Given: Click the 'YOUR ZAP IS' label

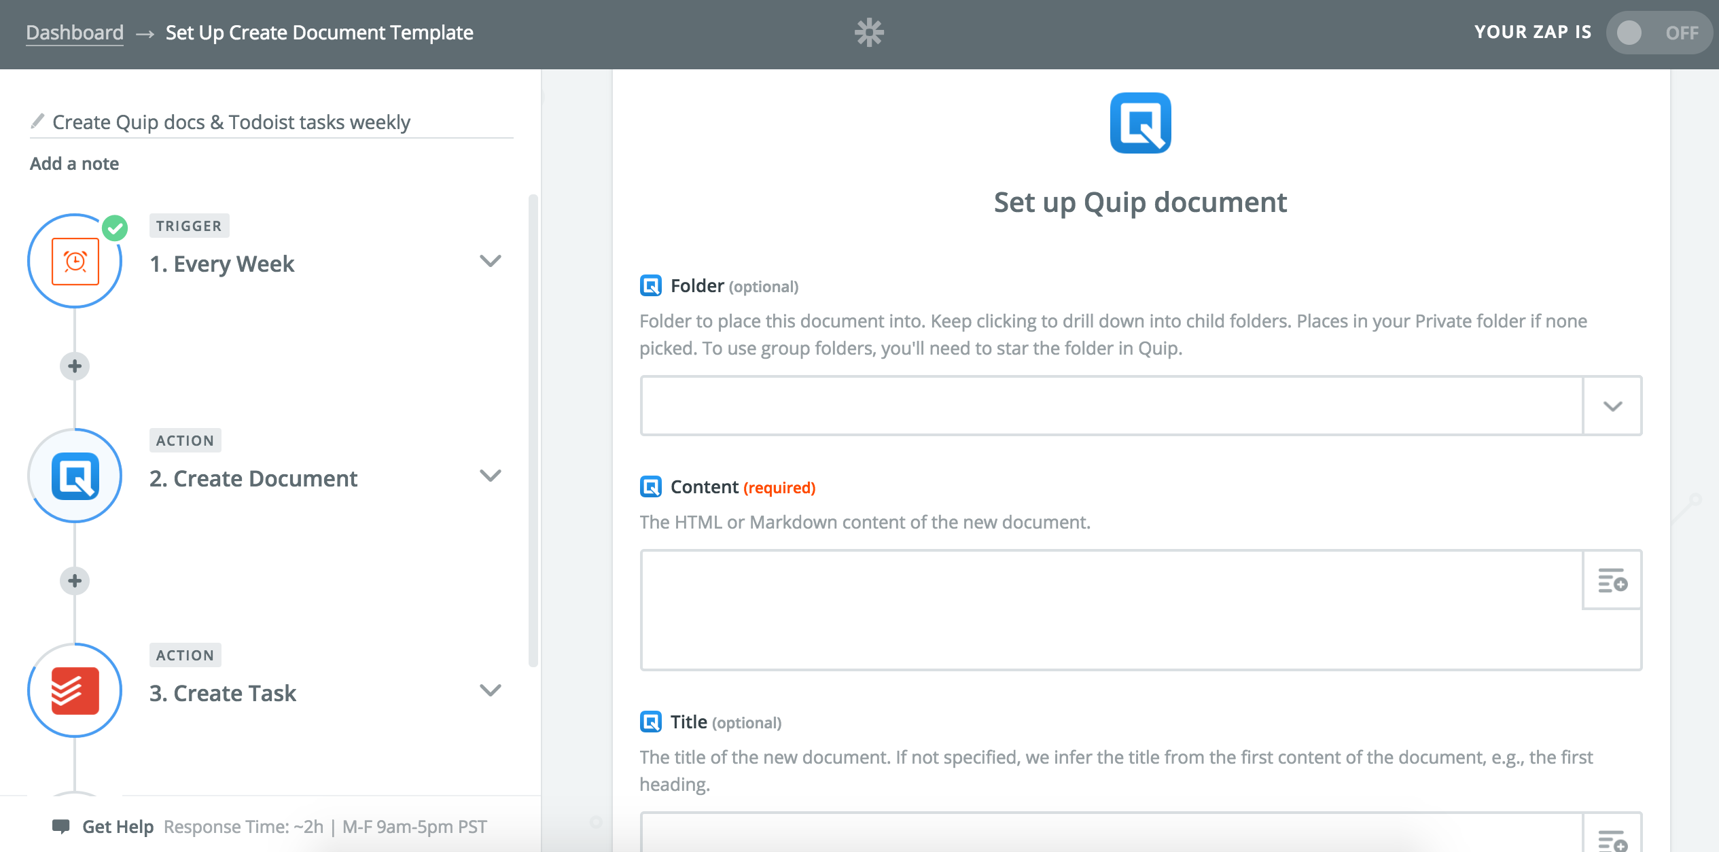Looking at the screenshot, I should 1533,32.
